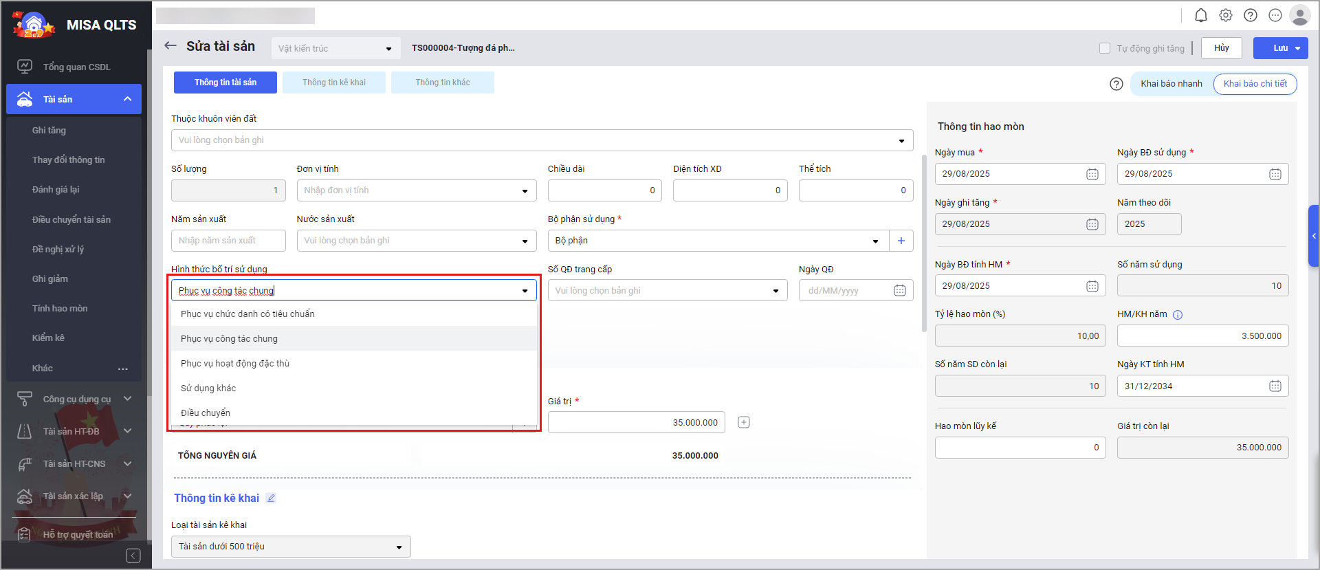The image size is (1320, 570).
Task: Click the plus icon next to Bộ phận
Action: coord(901,241)
